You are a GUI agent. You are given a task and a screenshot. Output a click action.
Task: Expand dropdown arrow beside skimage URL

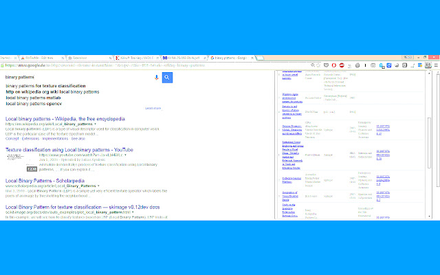133,212
